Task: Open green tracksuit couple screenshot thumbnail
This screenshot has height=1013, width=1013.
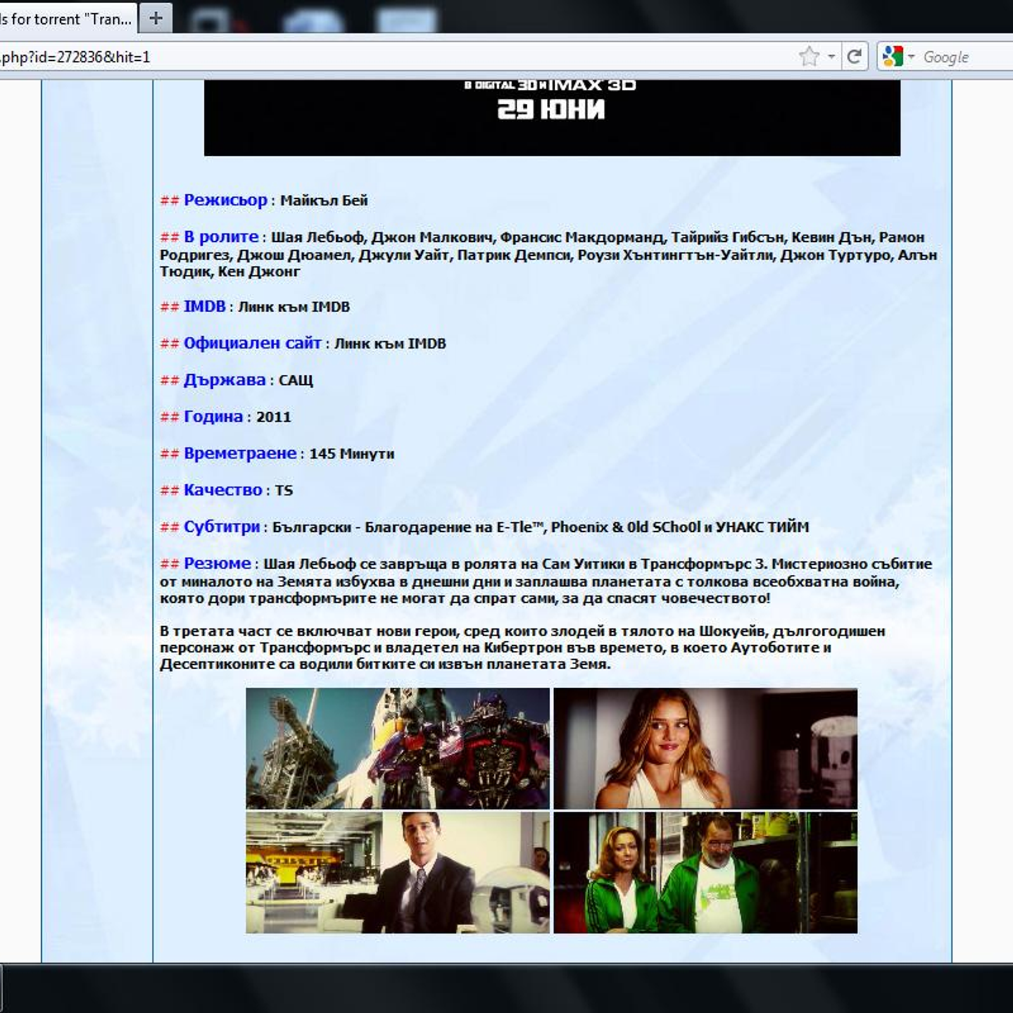Action: [705, 872]
